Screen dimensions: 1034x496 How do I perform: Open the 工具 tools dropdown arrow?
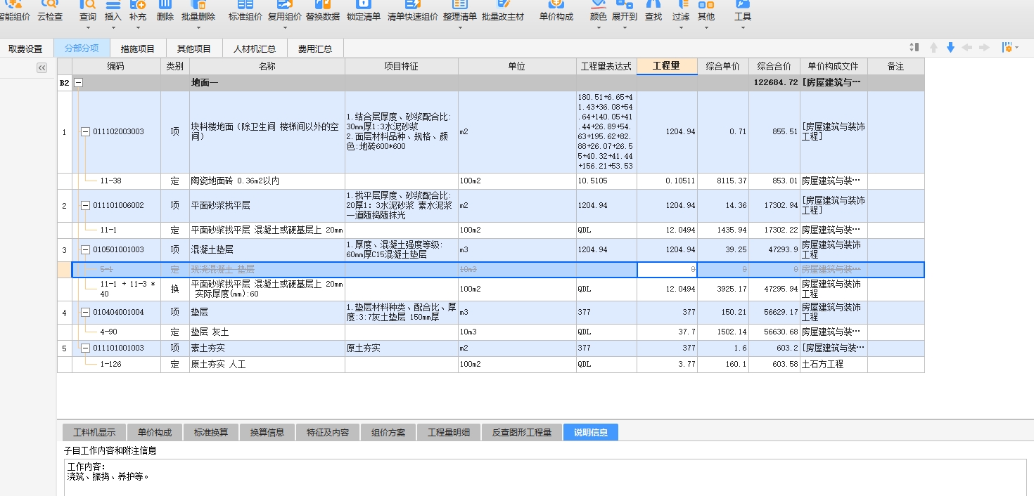click(x=743, y=28)
